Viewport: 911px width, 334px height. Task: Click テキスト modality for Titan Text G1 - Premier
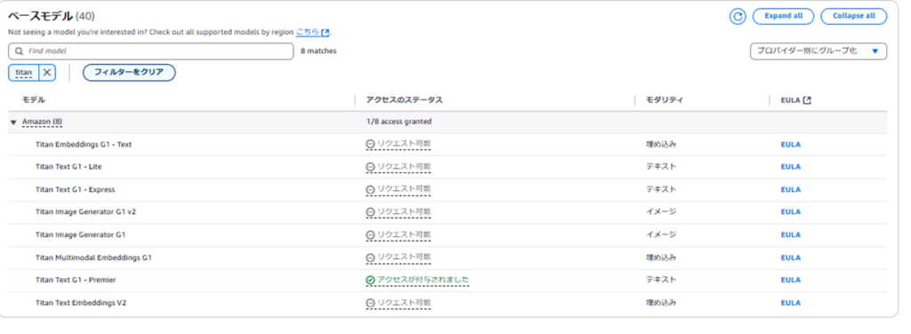point(661,280)
